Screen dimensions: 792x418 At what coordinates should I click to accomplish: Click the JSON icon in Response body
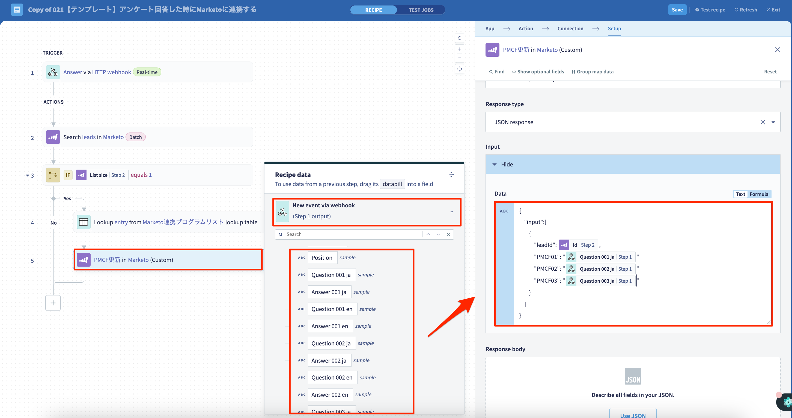633,377
